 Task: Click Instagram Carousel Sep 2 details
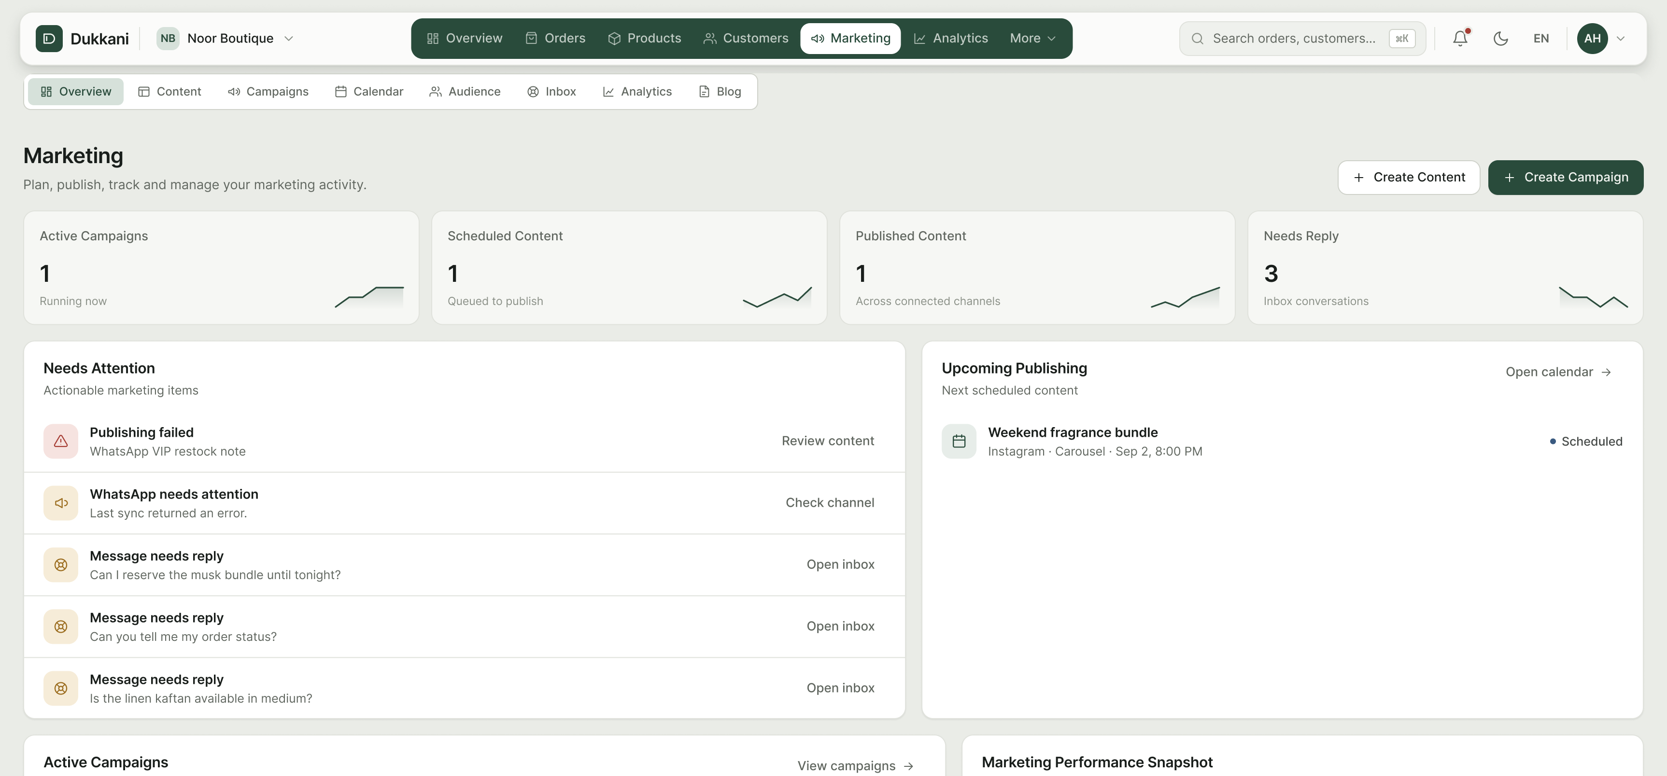1095,451
